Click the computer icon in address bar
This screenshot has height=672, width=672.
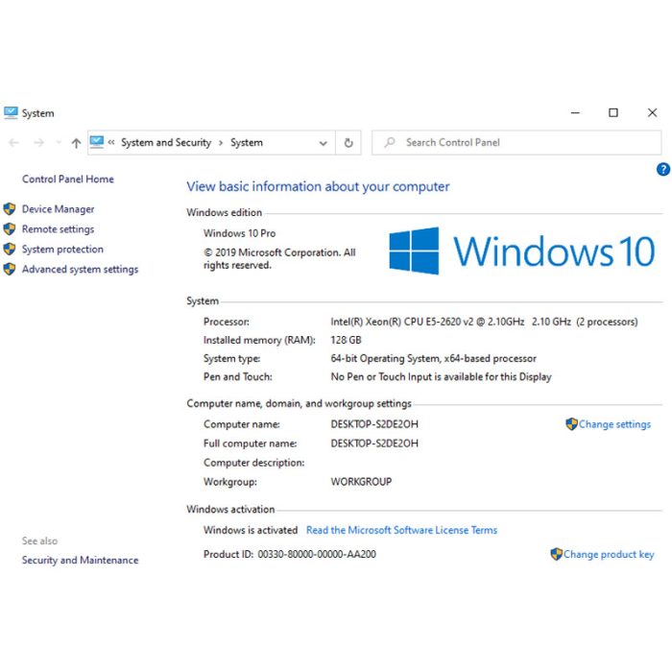coord(97,142)
